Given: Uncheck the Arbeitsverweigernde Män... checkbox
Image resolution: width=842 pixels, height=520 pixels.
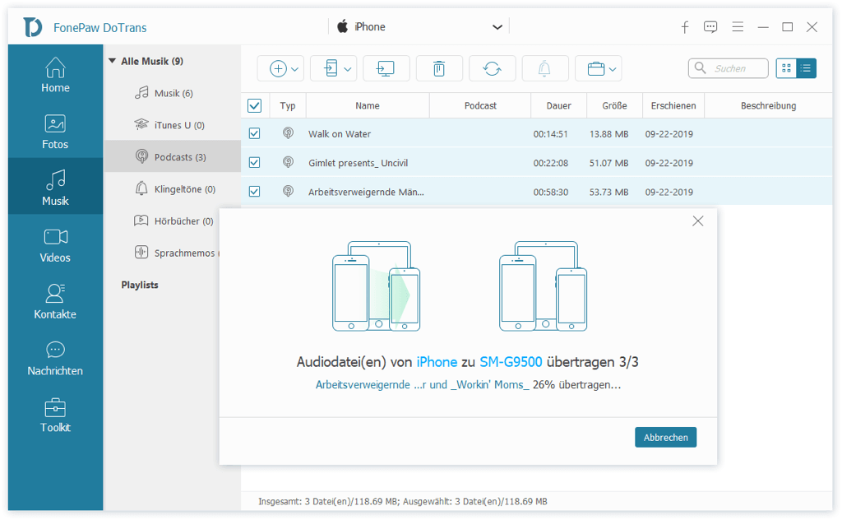Looking at the screenshot, I should (255, 191).
